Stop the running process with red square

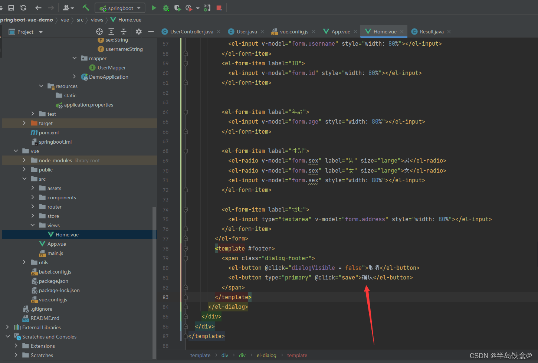(x=219, y=7)
